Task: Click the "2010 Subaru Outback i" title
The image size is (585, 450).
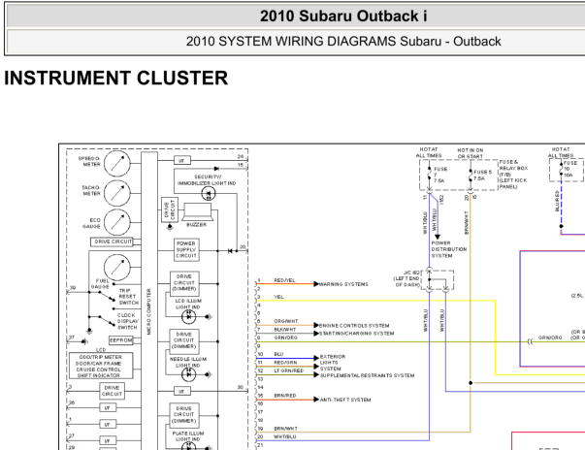Action: click(343, 16)
